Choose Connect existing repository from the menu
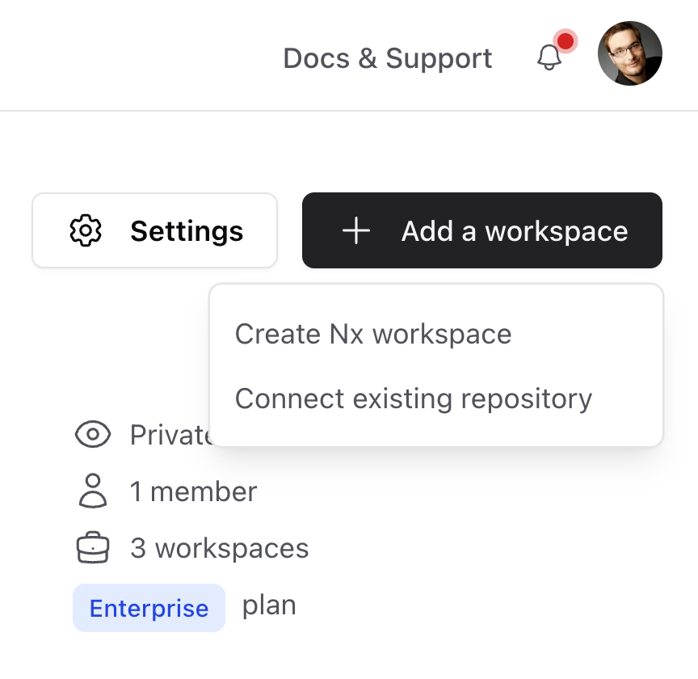698x679 pixels. 413,398
